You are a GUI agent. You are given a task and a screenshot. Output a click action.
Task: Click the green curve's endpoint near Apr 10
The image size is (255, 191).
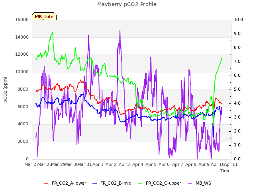coord(222,58)
